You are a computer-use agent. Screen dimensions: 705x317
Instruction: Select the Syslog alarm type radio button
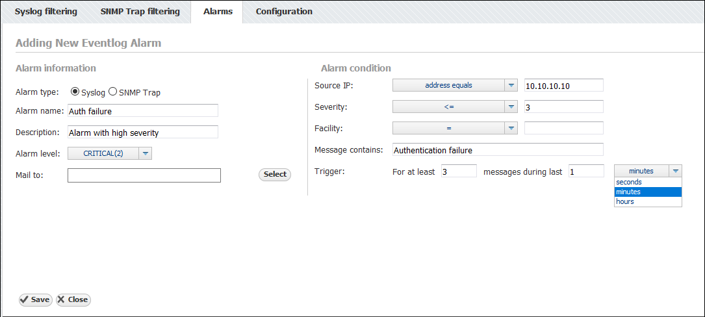75,92
